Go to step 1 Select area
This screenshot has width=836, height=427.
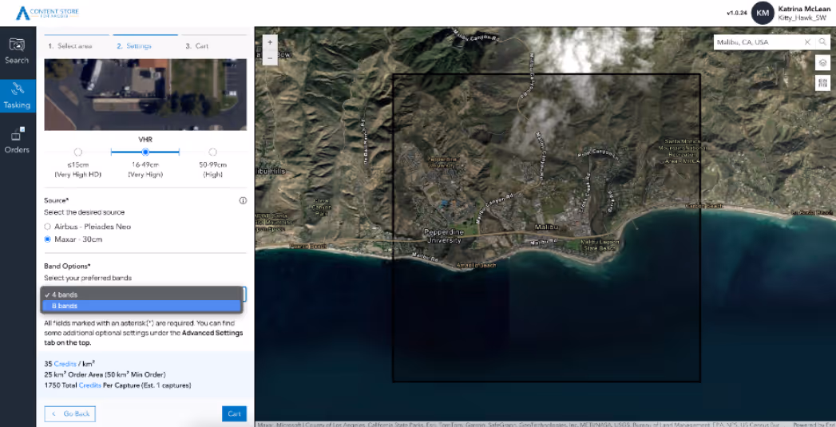click(x=70, y=45)
